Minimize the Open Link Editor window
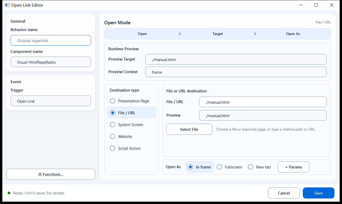 click(x=301, y=5)
